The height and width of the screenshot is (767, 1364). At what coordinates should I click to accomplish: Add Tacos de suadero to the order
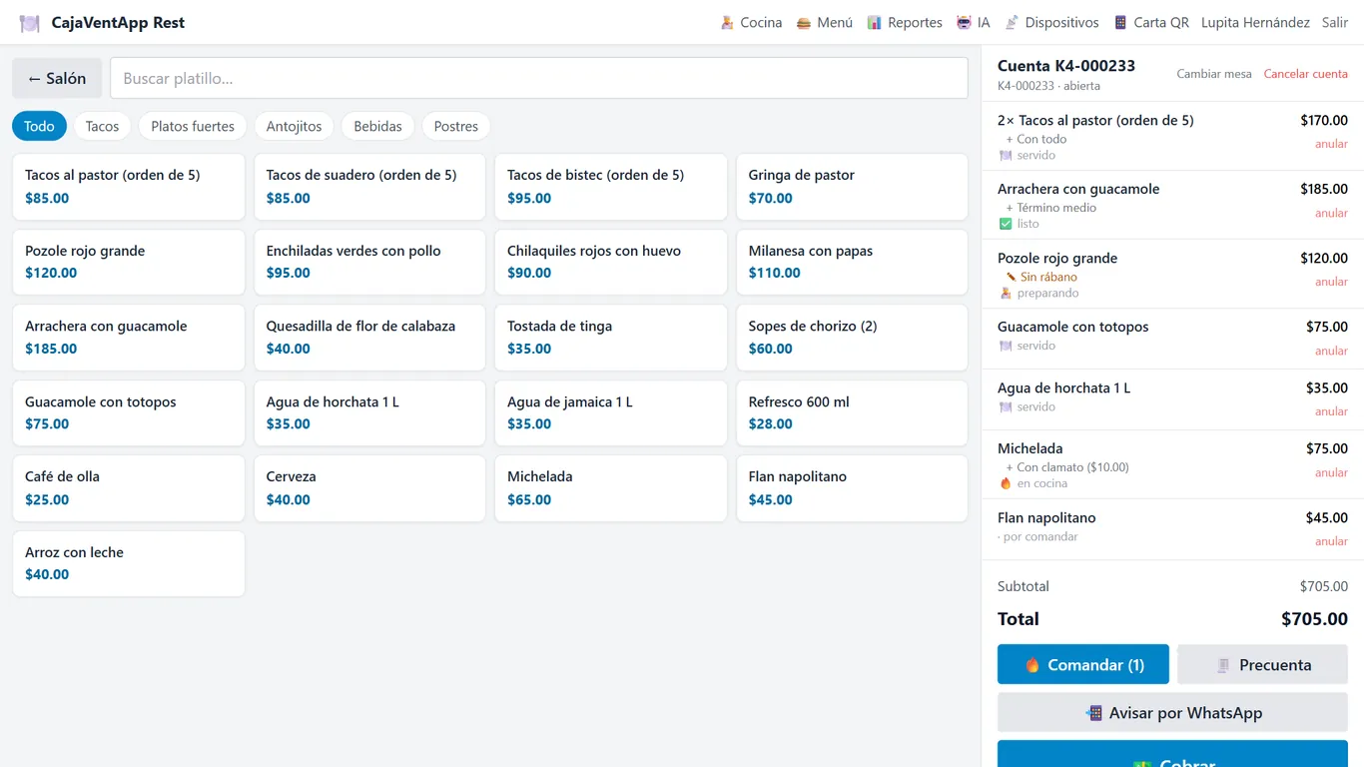point(369,187)
